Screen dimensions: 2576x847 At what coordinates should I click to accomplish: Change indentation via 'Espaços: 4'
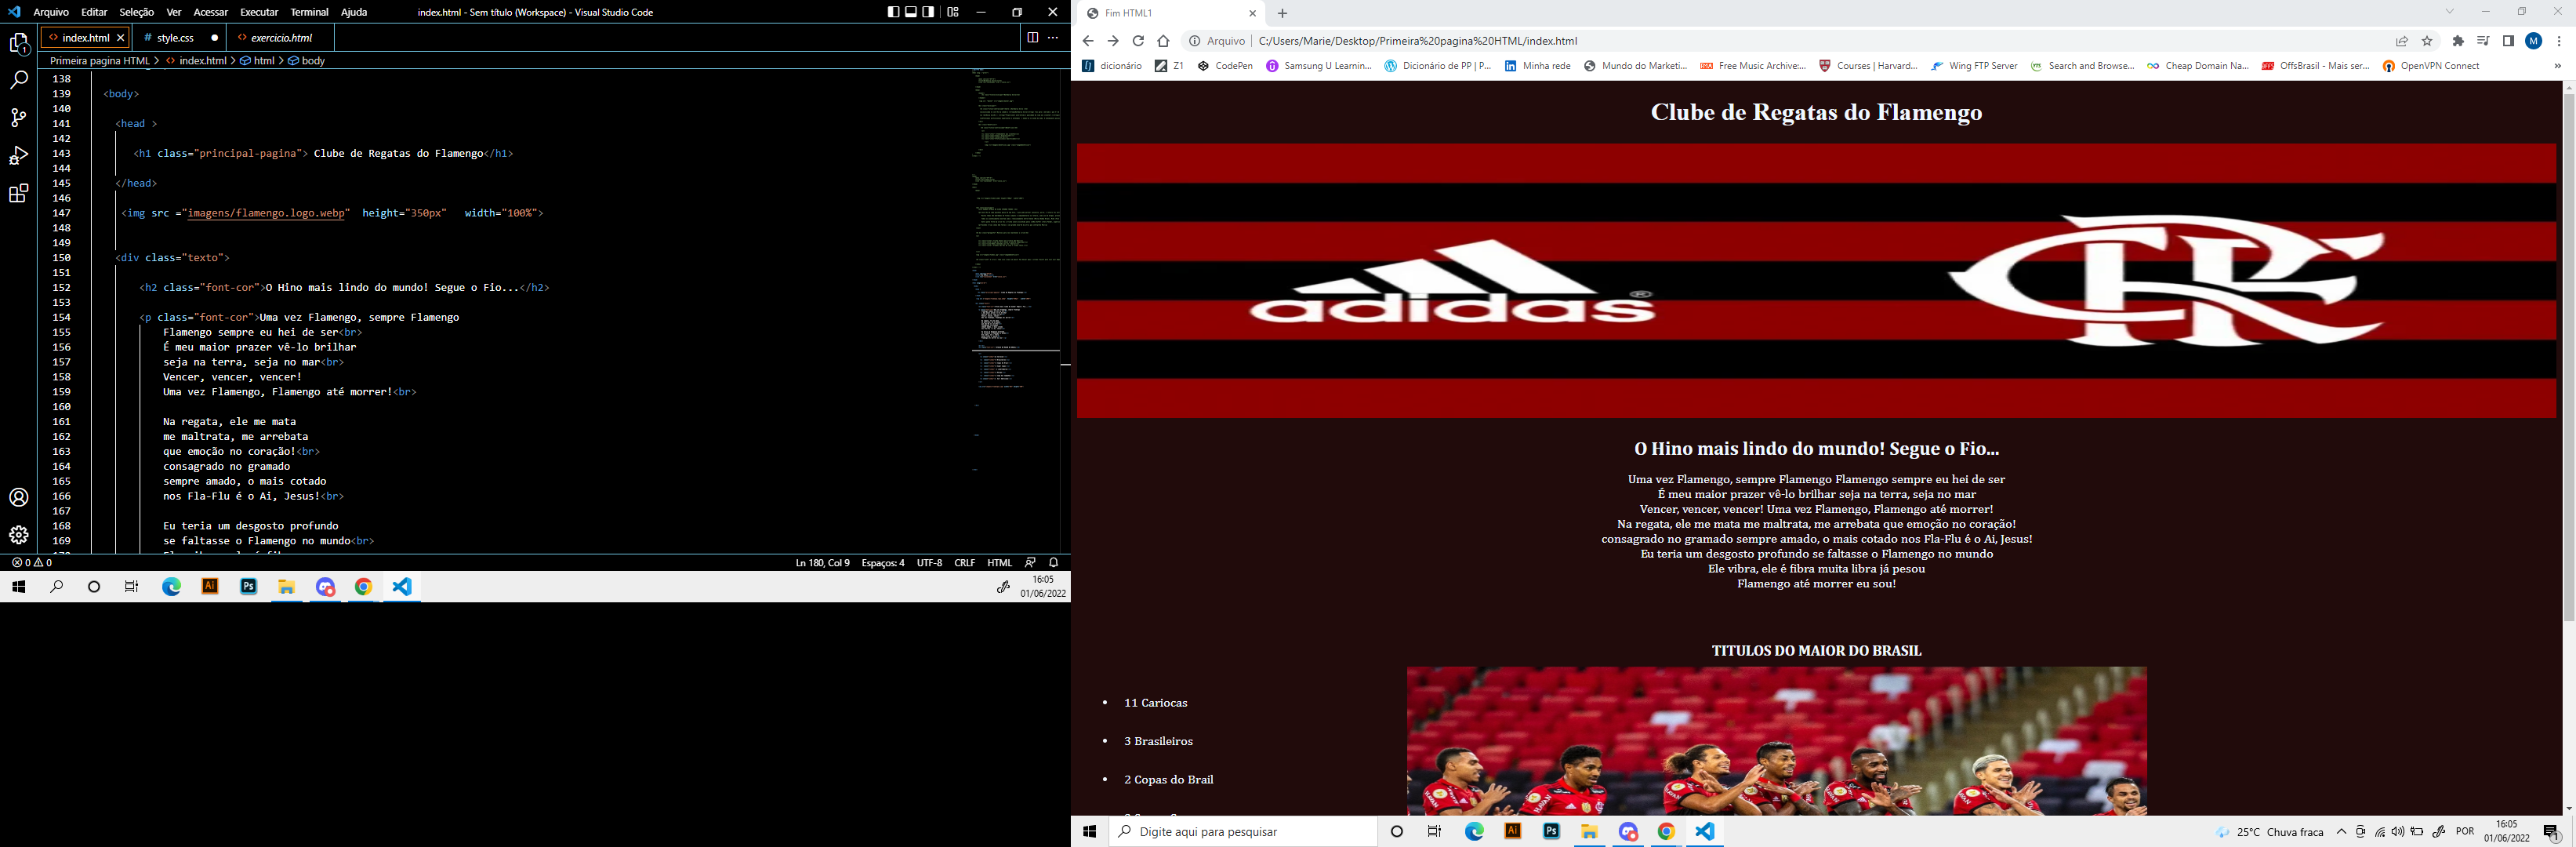point(883,563)
